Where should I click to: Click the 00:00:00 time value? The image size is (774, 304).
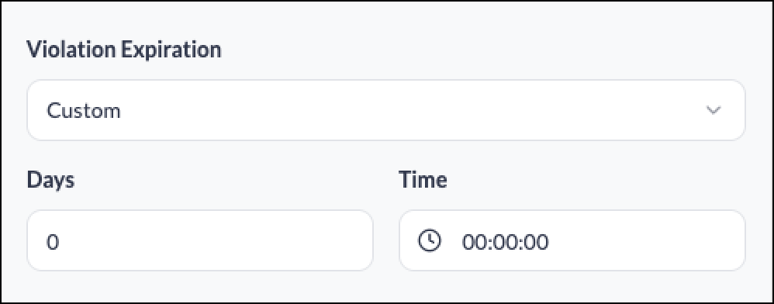505,242
